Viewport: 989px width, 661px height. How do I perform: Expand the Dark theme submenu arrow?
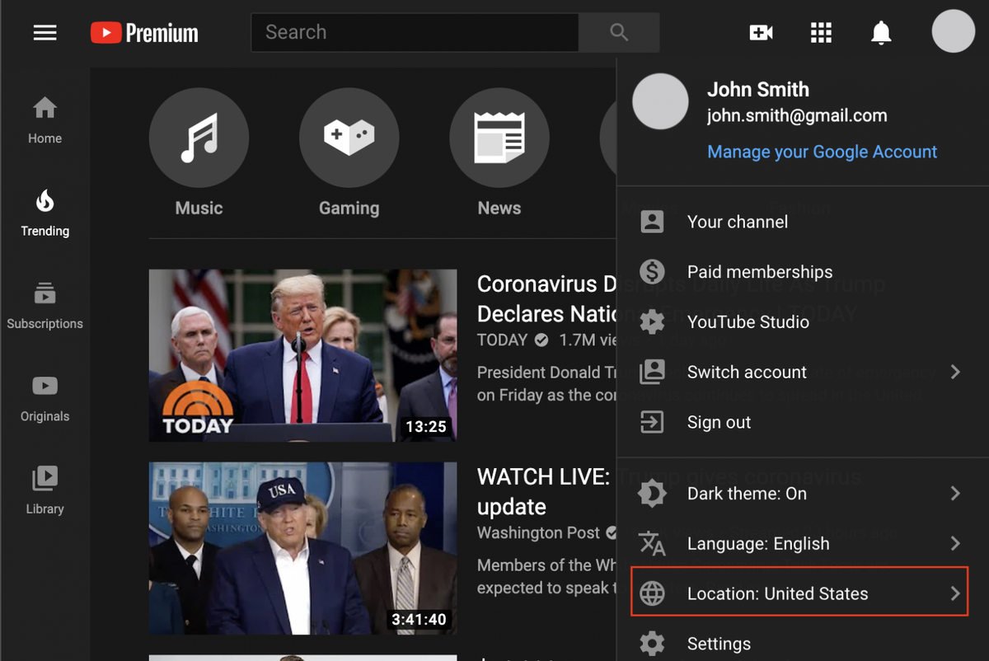tap(955, 494)
